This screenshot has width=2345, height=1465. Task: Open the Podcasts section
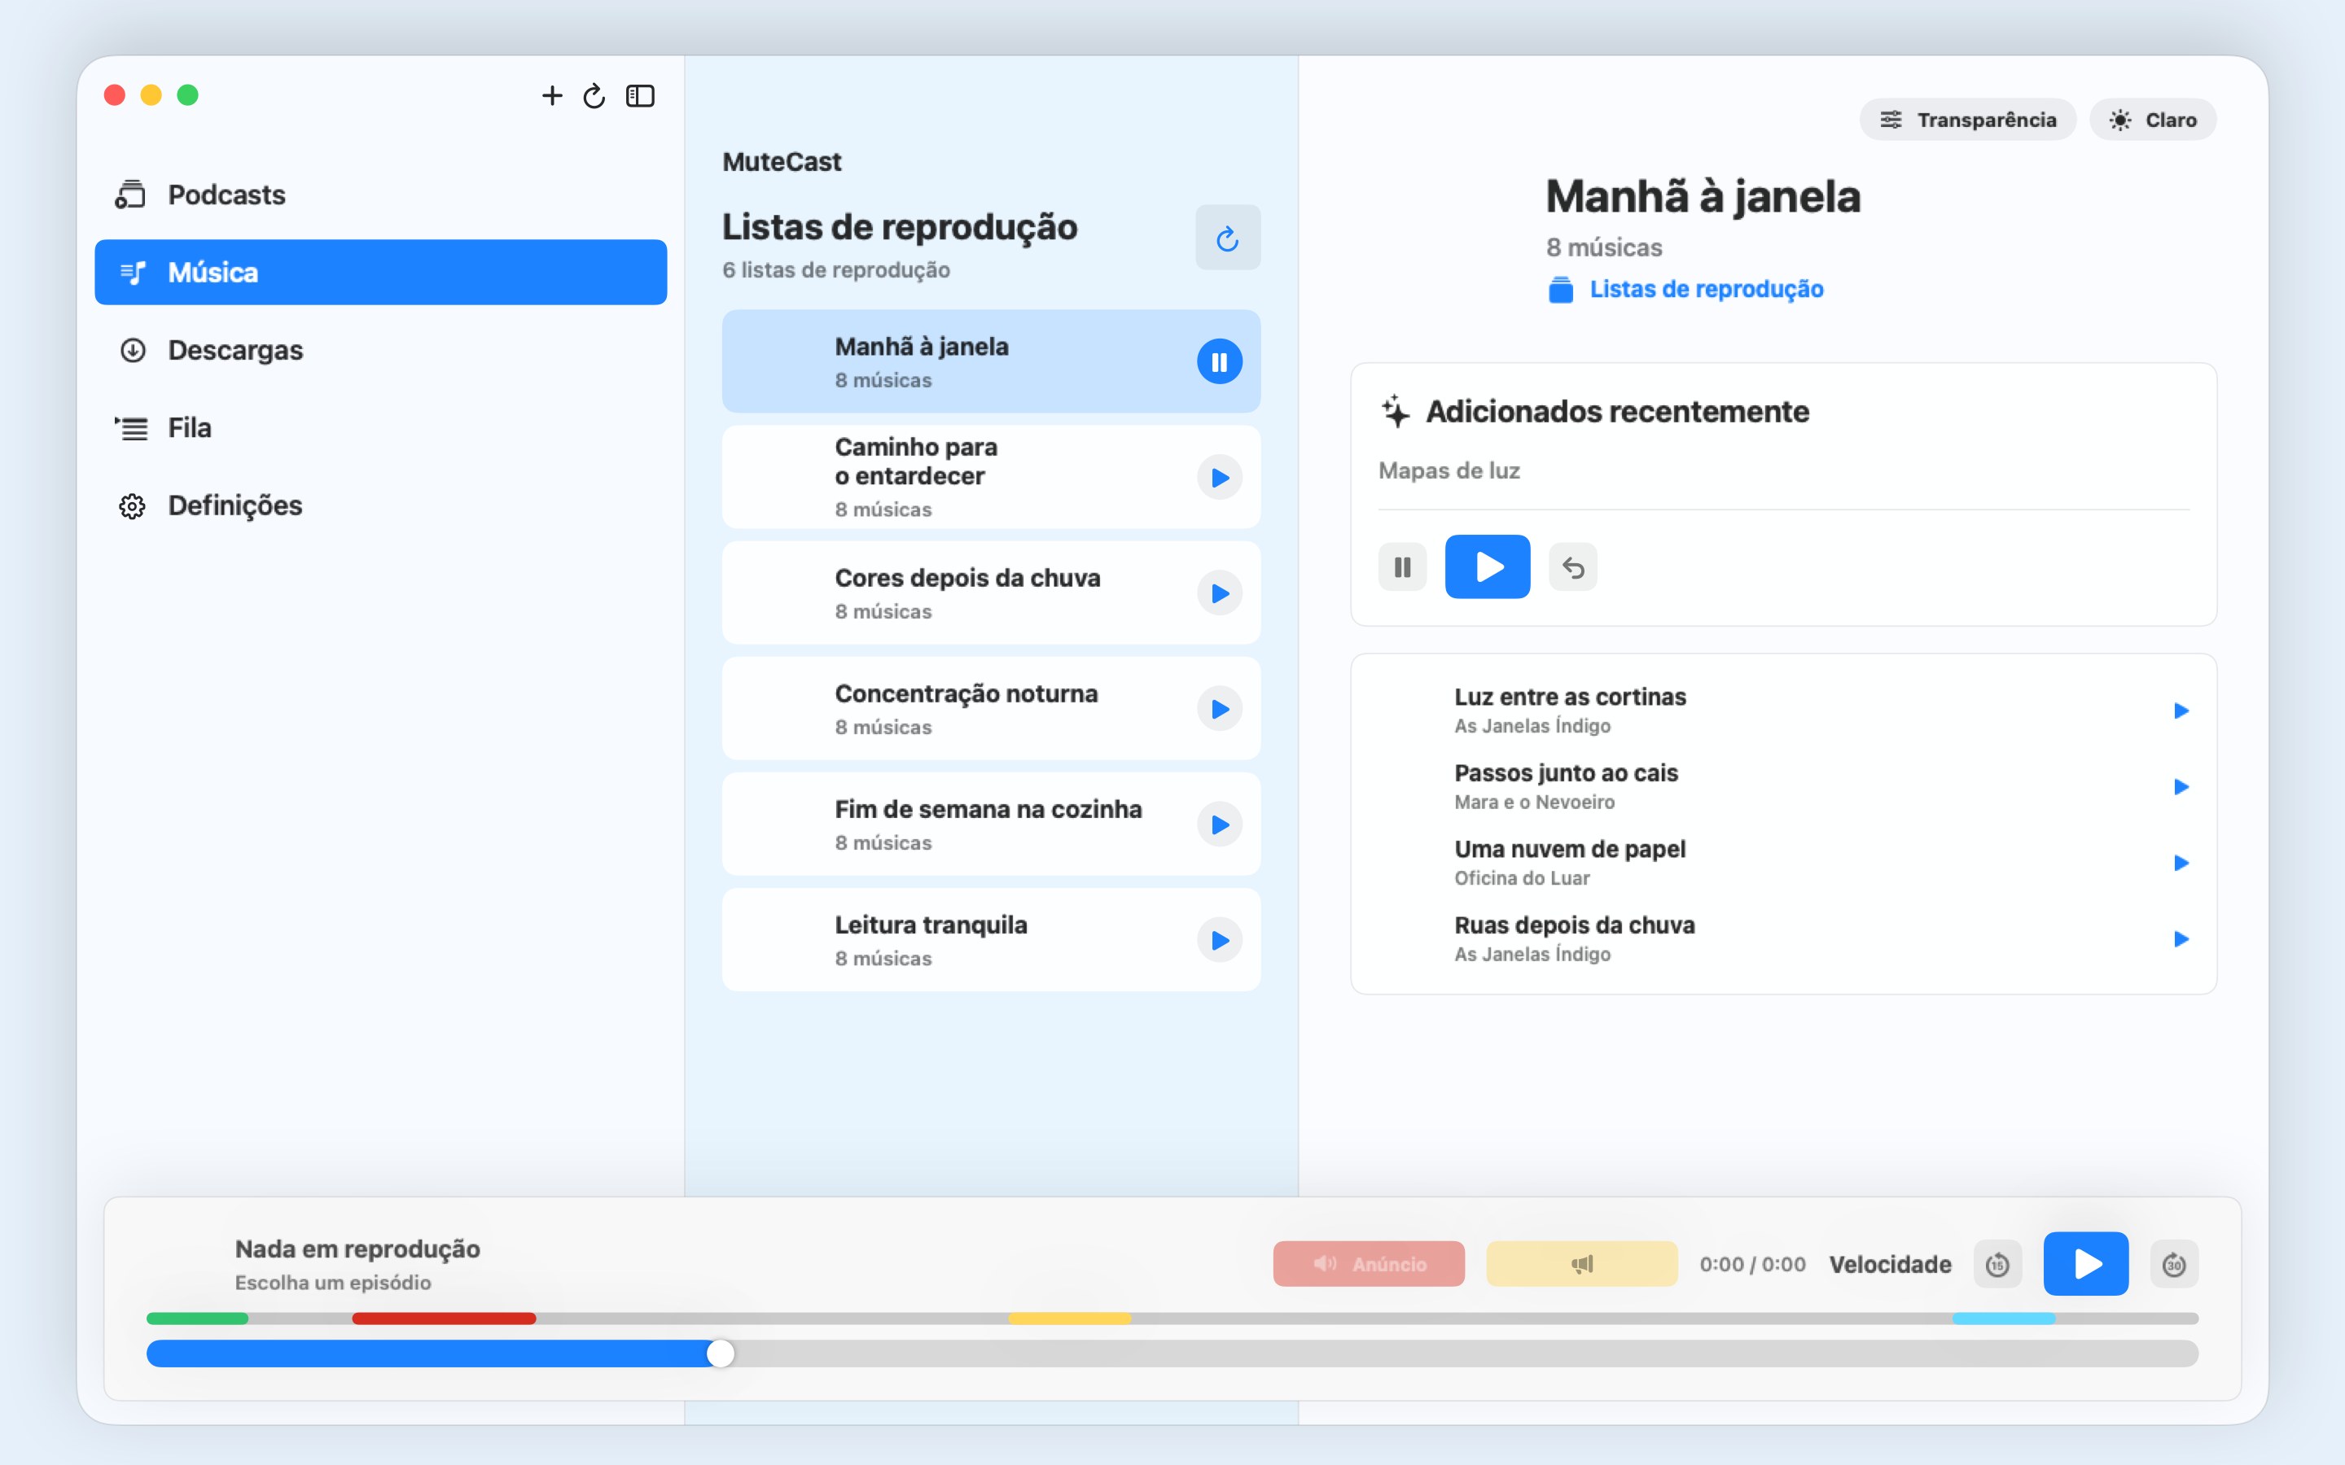pos(381,195)
